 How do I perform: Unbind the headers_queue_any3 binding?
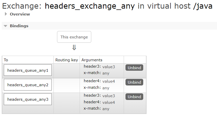click(134, 97)
